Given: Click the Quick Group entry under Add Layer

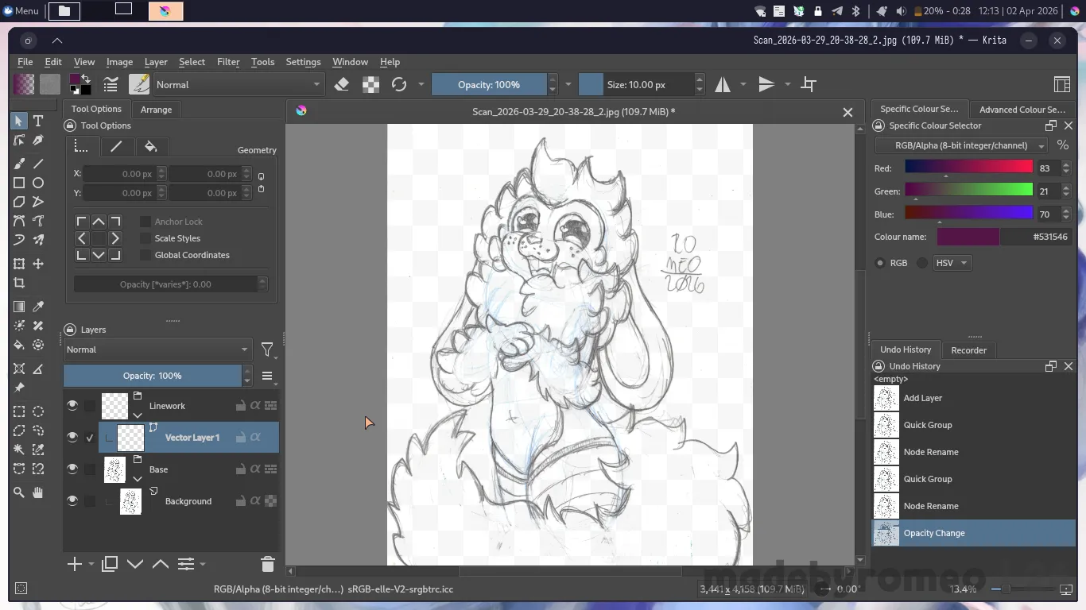Looking at the screenshot, I should point(927,425).
